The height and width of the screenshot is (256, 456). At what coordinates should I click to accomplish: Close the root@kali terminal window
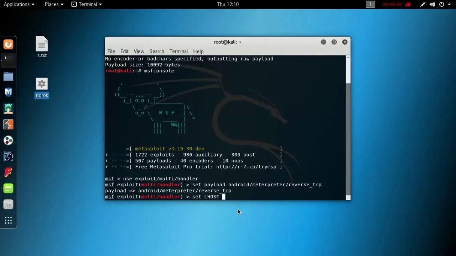pyautogui.click(x=345, y=42)
